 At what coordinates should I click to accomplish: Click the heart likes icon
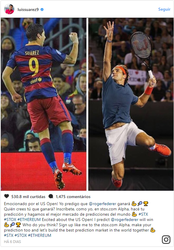pos(6,196)
